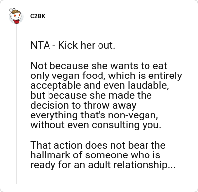Open C2BK's Snoo avatar profile picture

[x=16, y=16]
